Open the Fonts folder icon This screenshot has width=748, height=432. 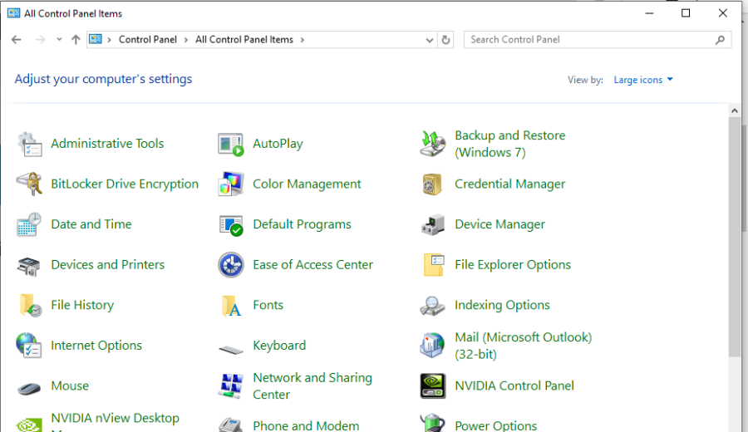[x=231, y=306]
